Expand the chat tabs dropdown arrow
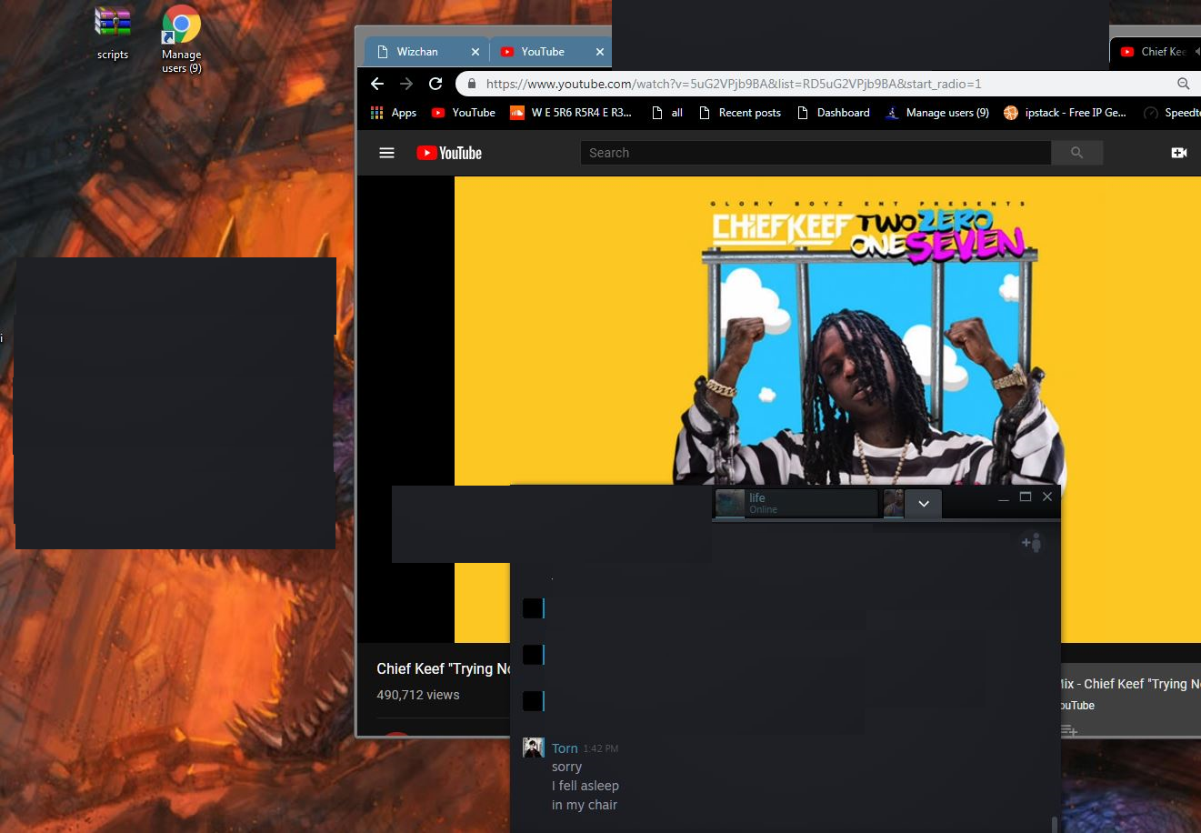1201x833 pixels. click(x=924, y=504)
